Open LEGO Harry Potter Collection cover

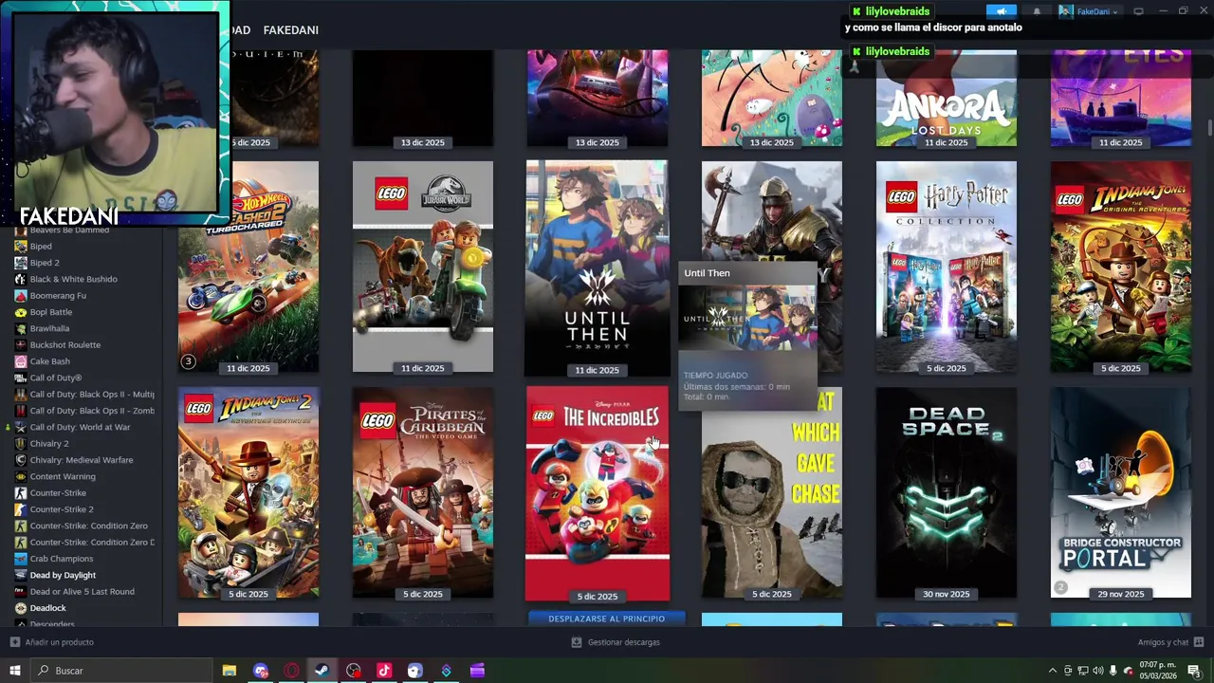947,267
